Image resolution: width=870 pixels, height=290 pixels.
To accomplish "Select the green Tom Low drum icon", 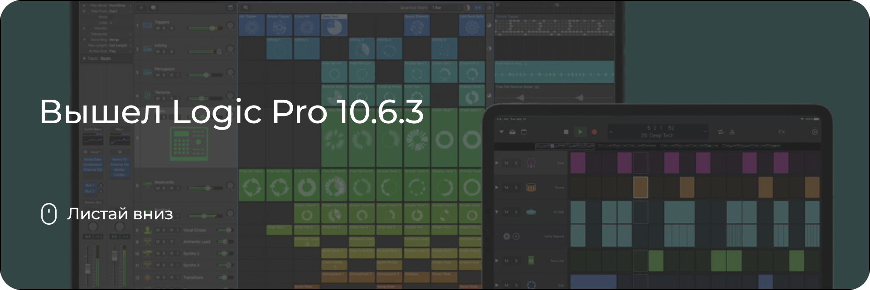I will 531,261.
